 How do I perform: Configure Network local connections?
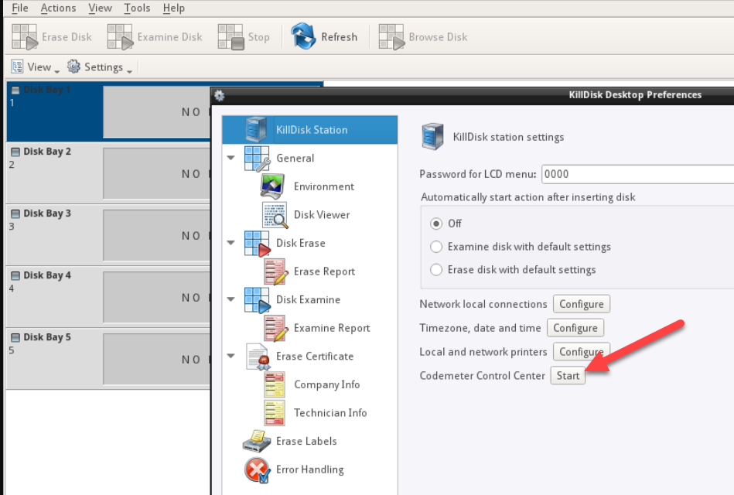point(582,304)
